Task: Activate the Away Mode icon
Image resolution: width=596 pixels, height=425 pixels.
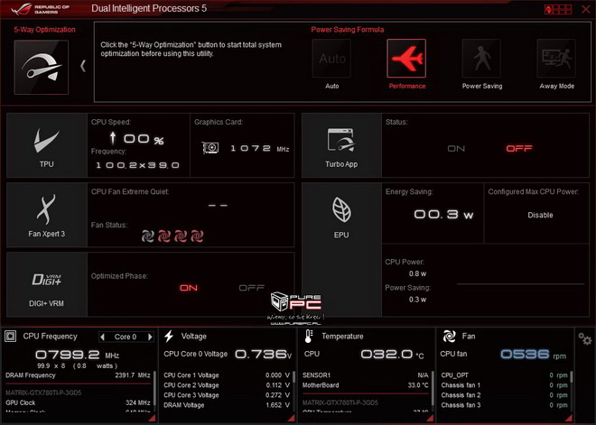Action: point(556,59)
